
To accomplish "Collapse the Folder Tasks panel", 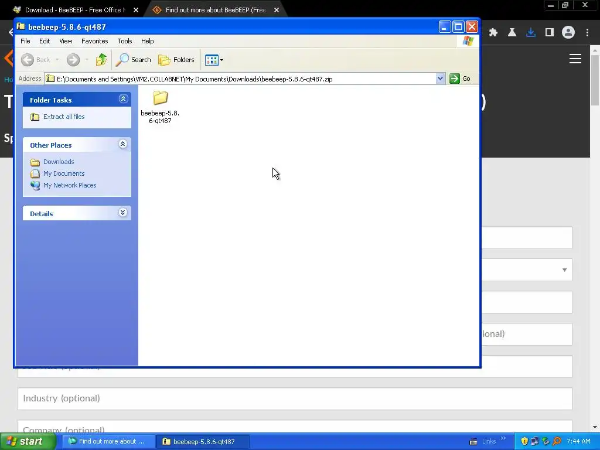I will pyautogui.click(x=123, y=99).
